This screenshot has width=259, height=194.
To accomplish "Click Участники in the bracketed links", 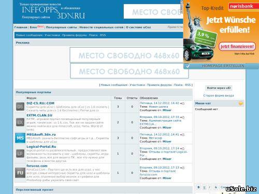I will tap(137, 85).
